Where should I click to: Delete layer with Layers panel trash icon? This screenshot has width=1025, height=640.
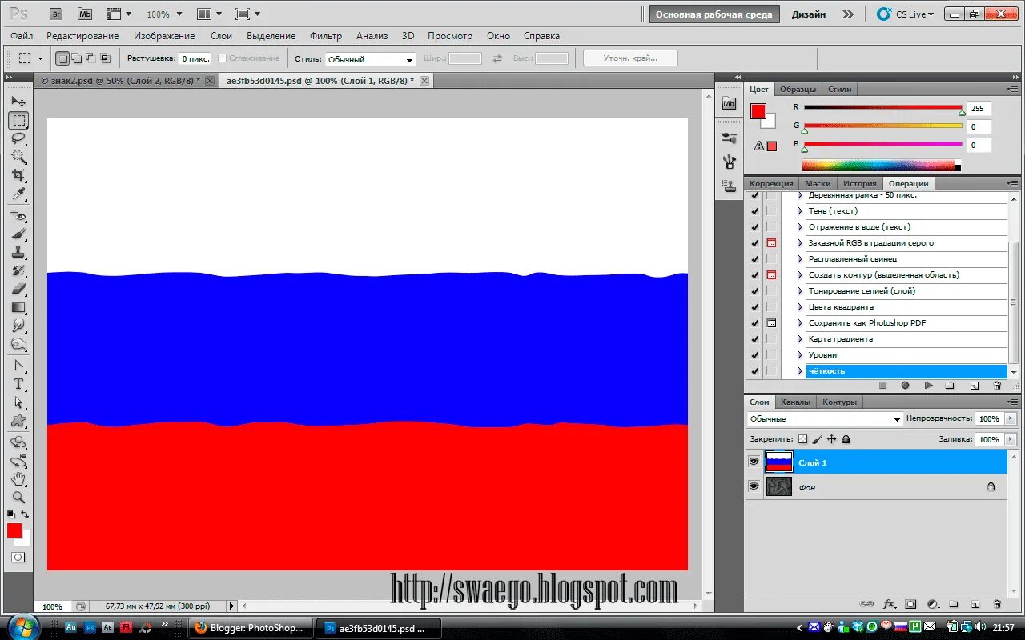[997, 604]
